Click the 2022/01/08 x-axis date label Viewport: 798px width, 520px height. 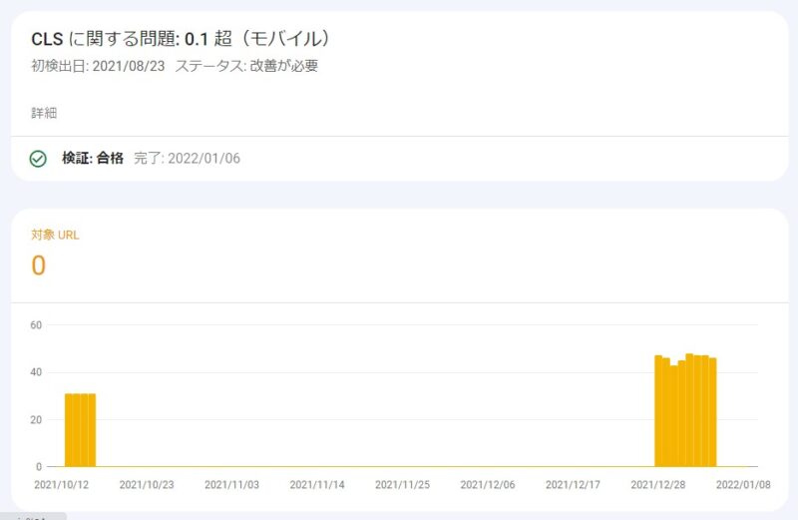click(x=743, y=484)
